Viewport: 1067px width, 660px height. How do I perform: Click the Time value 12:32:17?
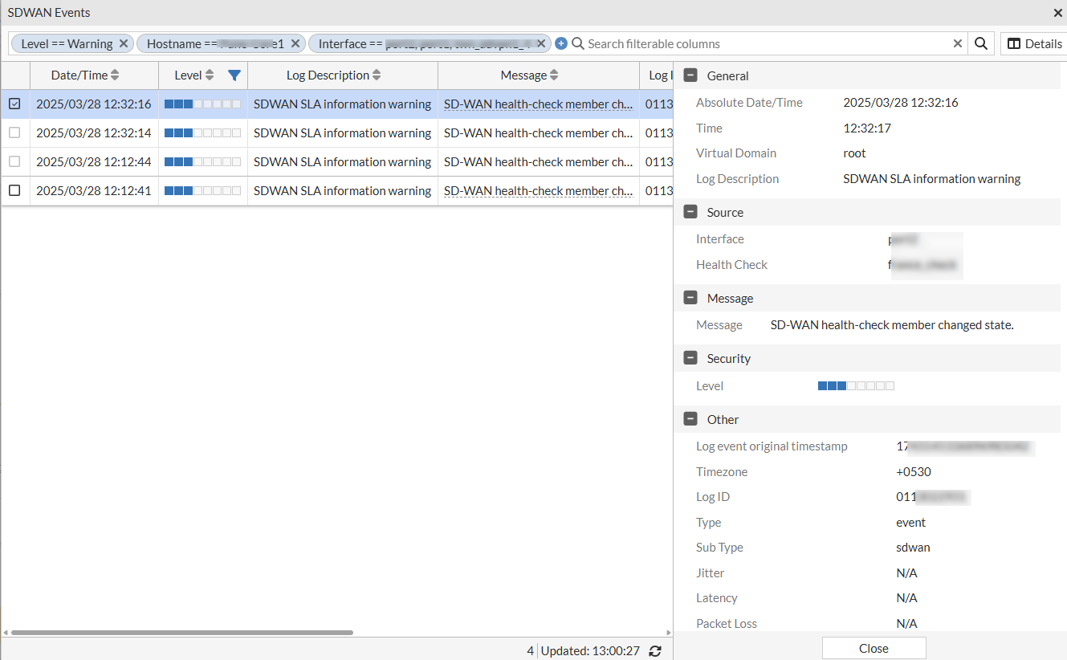pos(867,128)
